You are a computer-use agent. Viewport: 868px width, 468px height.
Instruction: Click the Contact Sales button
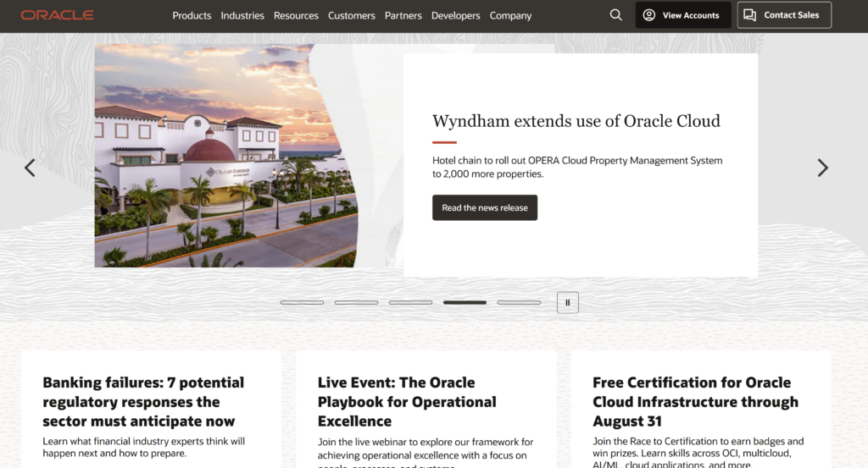784,15
